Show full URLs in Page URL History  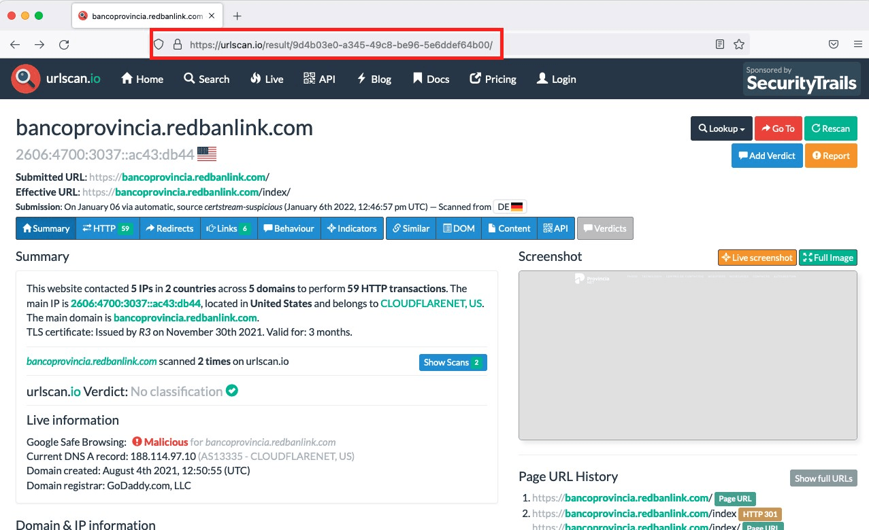point(823,478)
